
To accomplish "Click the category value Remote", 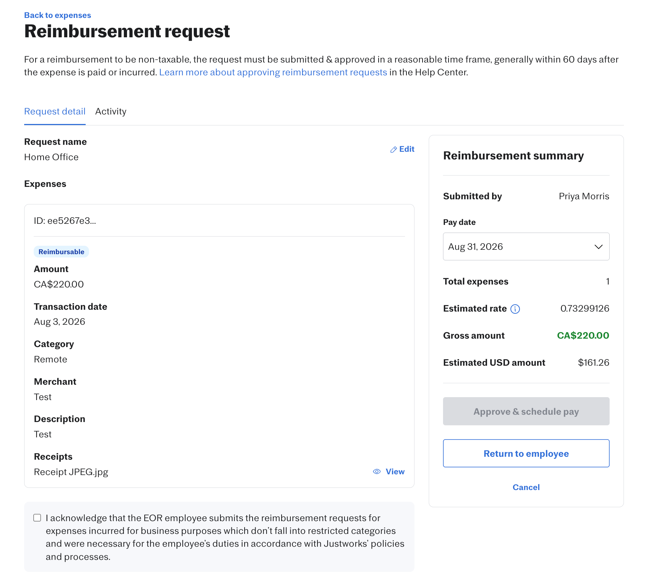I will (51, 359).
